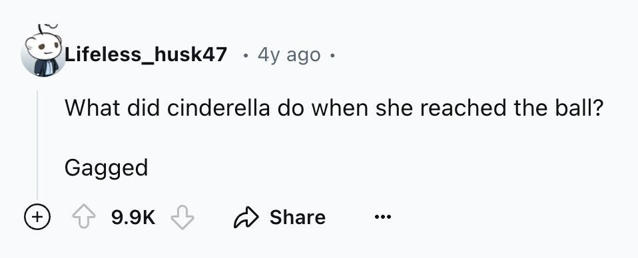Downvote the comment by Lifeless_husk47
The image size is (638, 258).
182,217
